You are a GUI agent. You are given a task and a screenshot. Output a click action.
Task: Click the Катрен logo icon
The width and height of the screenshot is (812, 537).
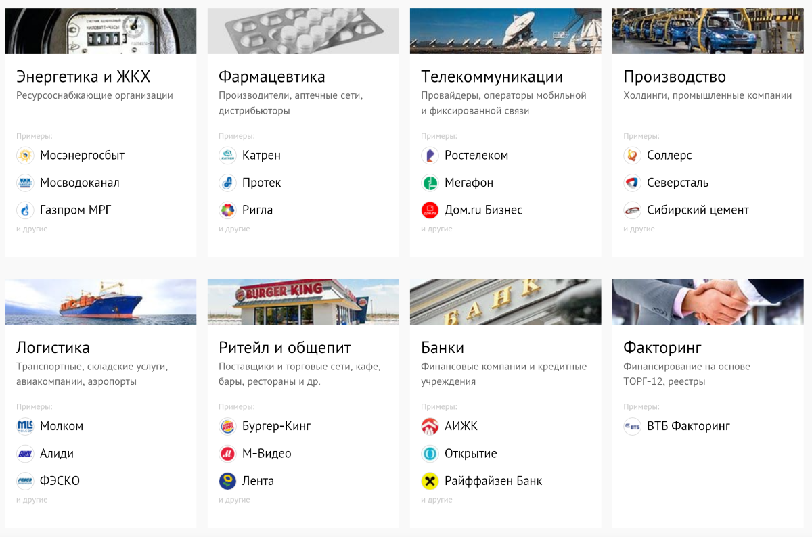227,156
